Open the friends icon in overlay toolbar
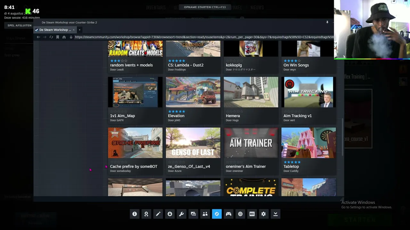This screenshot has width=410, height=230. tap(205, 214)
